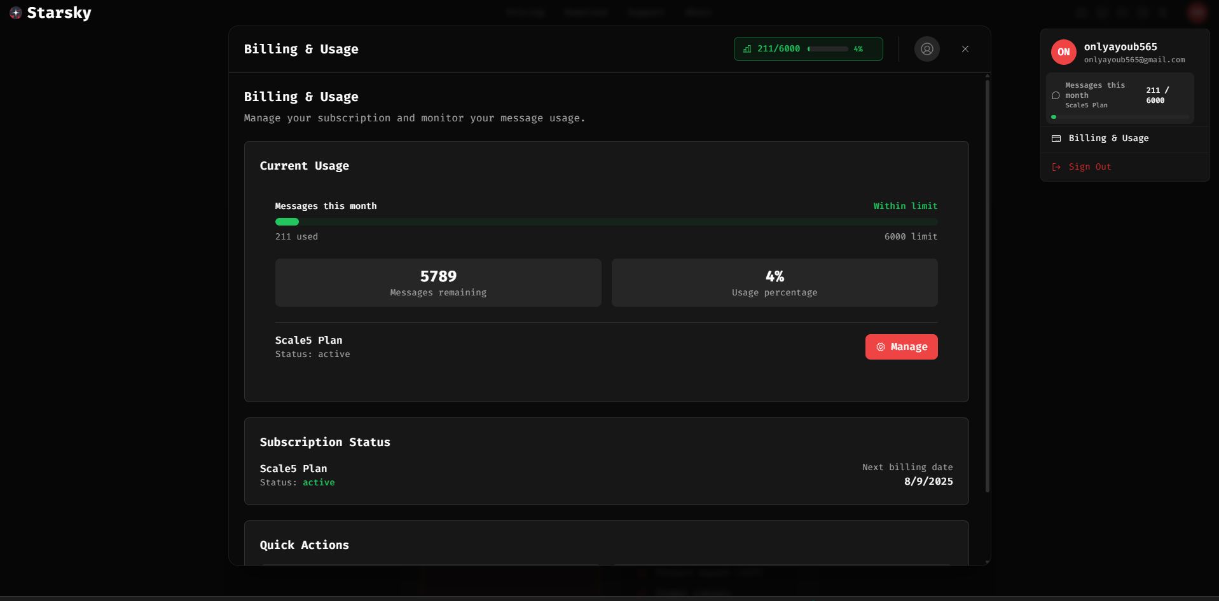
Task: Select Billing & Usage in account menu
Action: 1124,138
